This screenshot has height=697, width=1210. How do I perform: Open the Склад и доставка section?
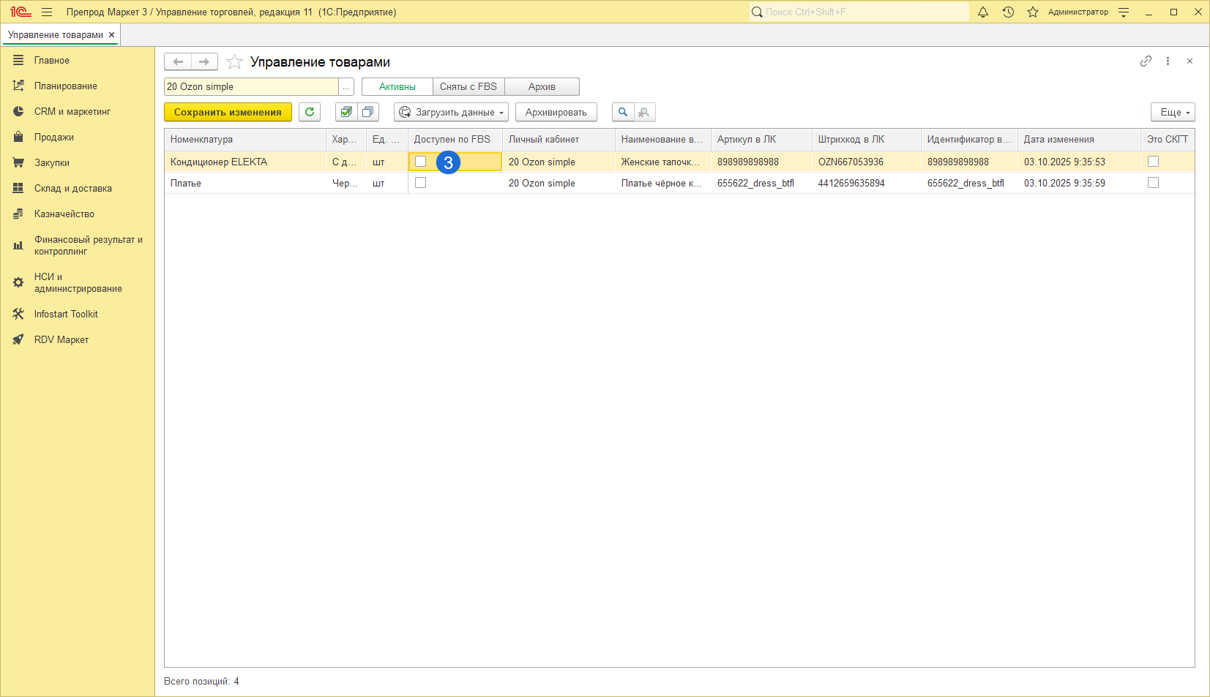click(x=72, y=188)
